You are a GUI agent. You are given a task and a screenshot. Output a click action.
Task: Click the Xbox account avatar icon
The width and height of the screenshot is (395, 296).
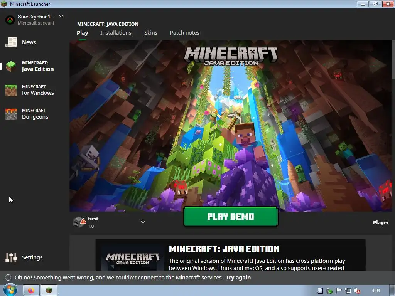click(10, 20)
